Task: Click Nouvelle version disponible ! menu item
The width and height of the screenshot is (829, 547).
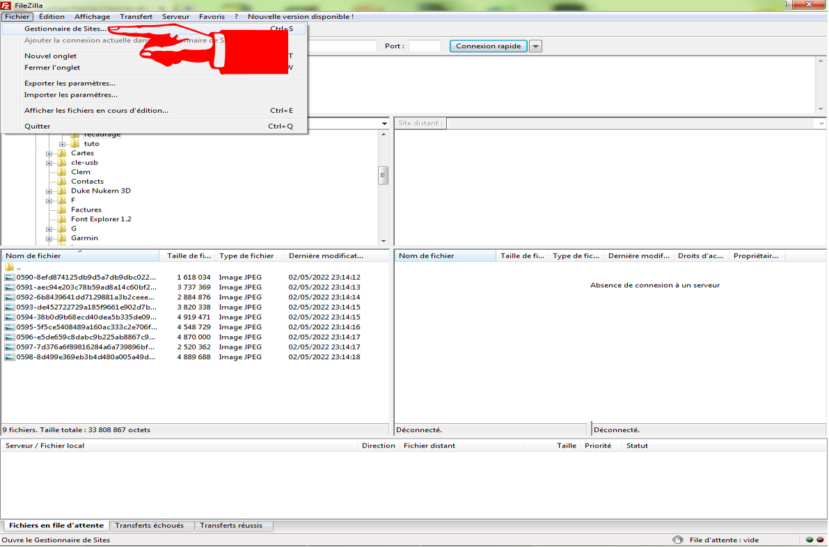Action: click(300, 17)
